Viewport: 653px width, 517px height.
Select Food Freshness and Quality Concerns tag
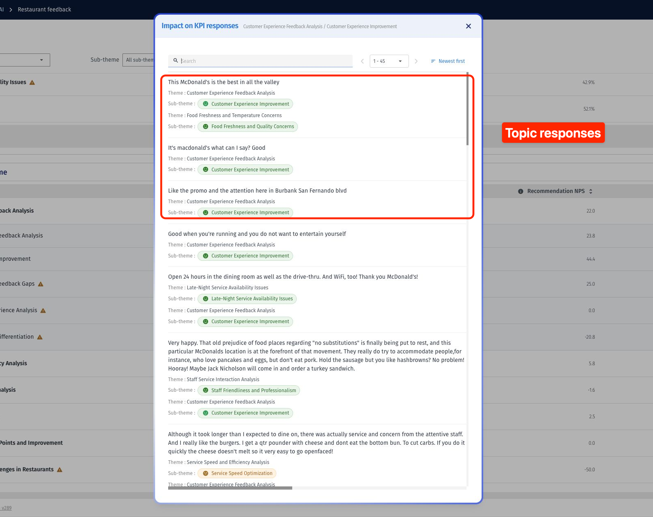(x=248, y=126)
